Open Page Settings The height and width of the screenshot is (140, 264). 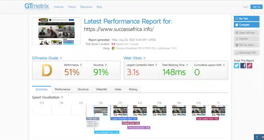coord(247,33)
